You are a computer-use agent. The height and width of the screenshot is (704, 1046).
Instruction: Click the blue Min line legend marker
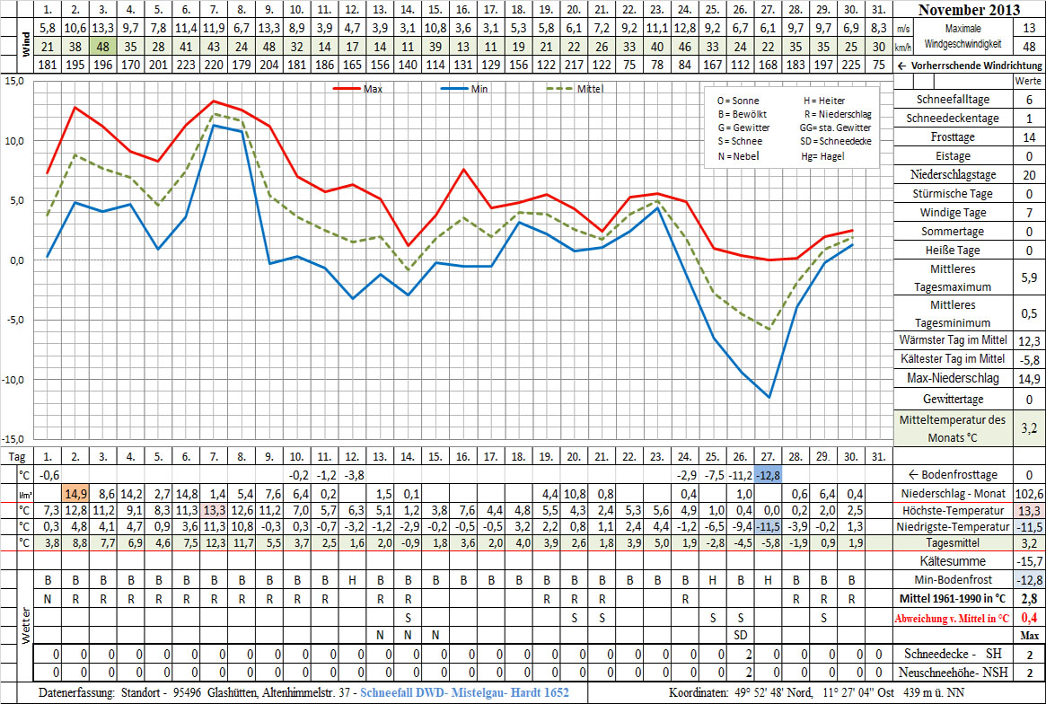point(456,89)
